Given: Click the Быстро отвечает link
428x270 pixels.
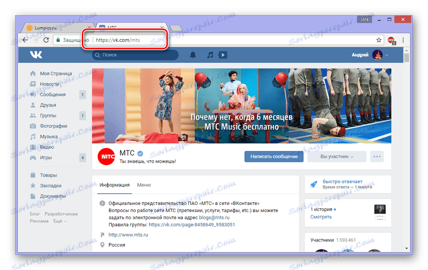Looking at the screenshot, I should click(342, 181).
